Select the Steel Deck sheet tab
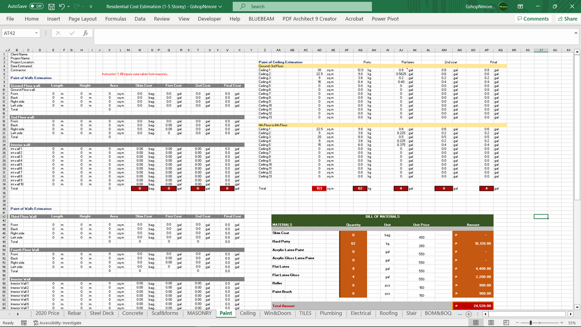This screenshot has height=327, width=581. click(x=102, y=313)
